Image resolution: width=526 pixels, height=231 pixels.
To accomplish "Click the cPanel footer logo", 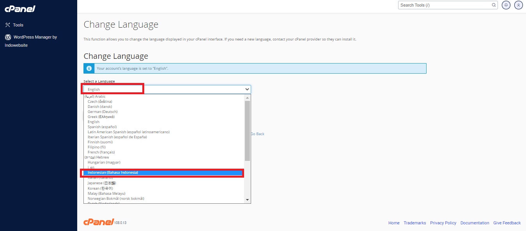I will click(98, 222).
